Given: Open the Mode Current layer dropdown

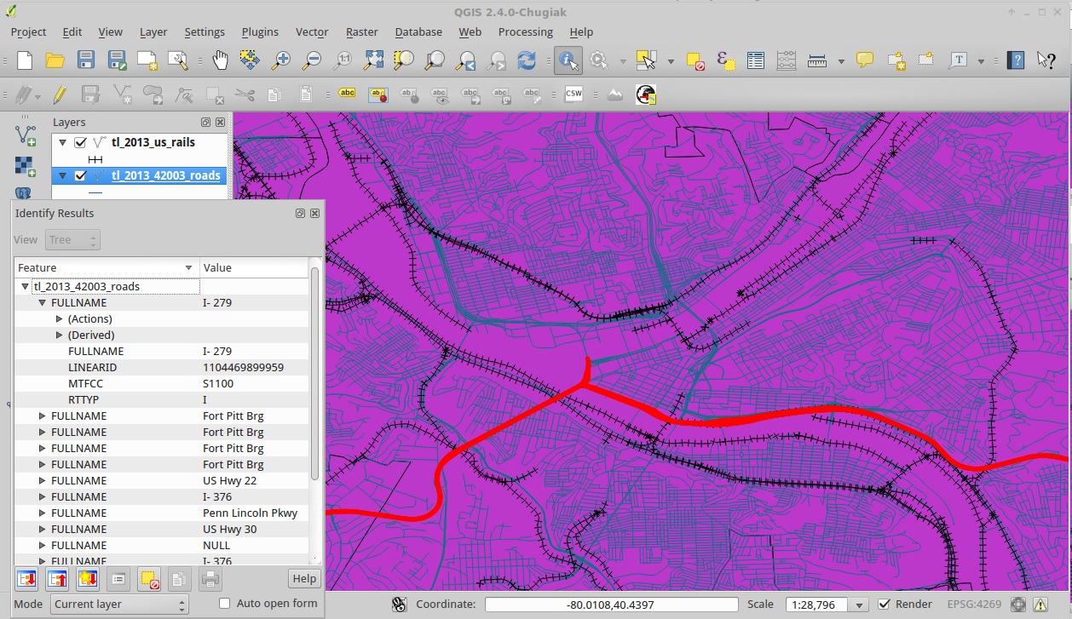Looking at the screenshot, I should (119, 605).
